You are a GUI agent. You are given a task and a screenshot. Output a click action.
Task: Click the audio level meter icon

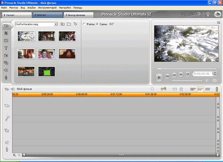(217, 89)
